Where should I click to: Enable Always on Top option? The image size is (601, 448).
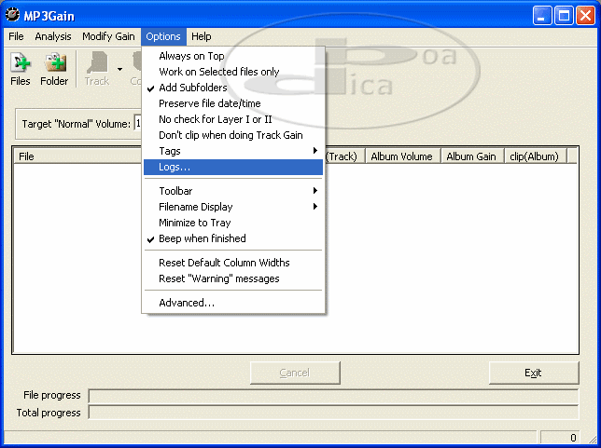190,56
